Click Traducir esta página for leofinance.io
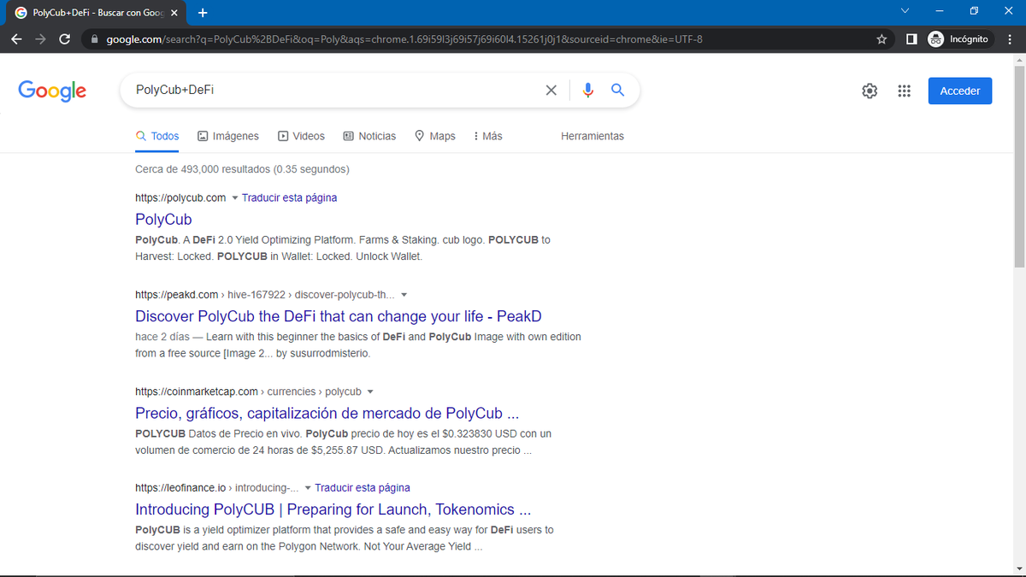The image size is (1026, 577). tap(363, 488)
